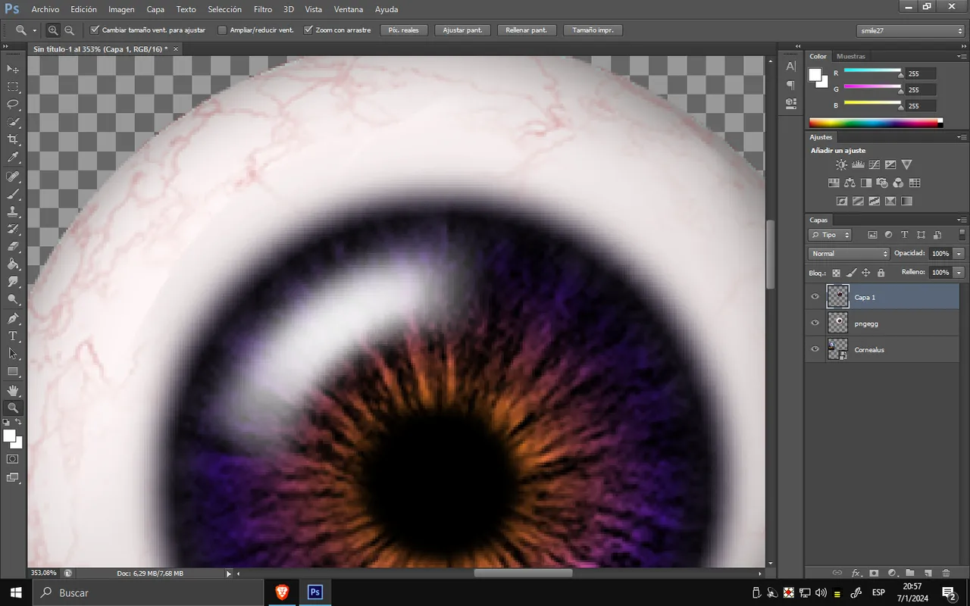
Task: Select the Brush tool
Action: [x=13, y=195]
